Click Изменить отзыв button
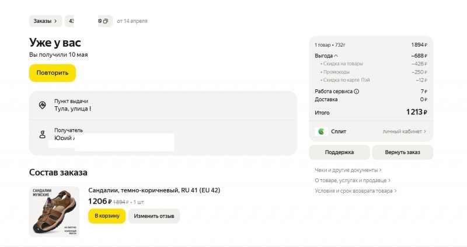The height and width of the screenshot is (247, 467). tap(154, 216)
